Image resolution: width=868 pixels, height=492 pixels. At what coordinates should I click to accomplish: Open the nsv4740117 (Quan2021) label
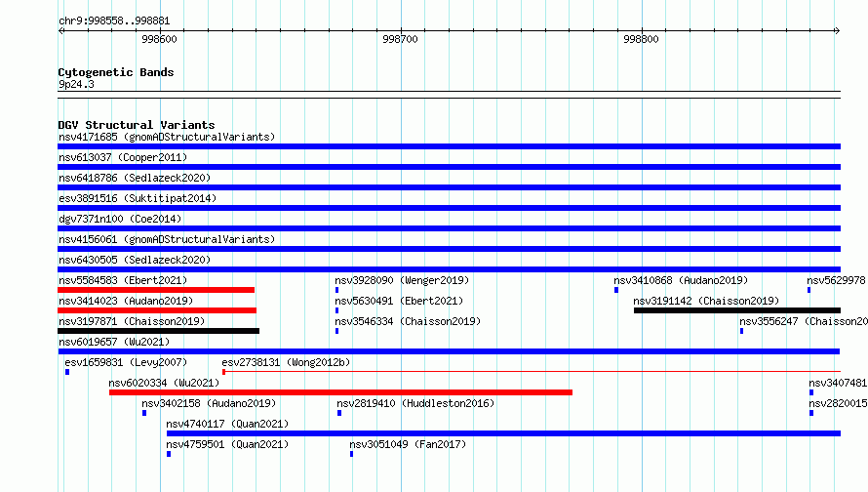[x=227, y=424]
